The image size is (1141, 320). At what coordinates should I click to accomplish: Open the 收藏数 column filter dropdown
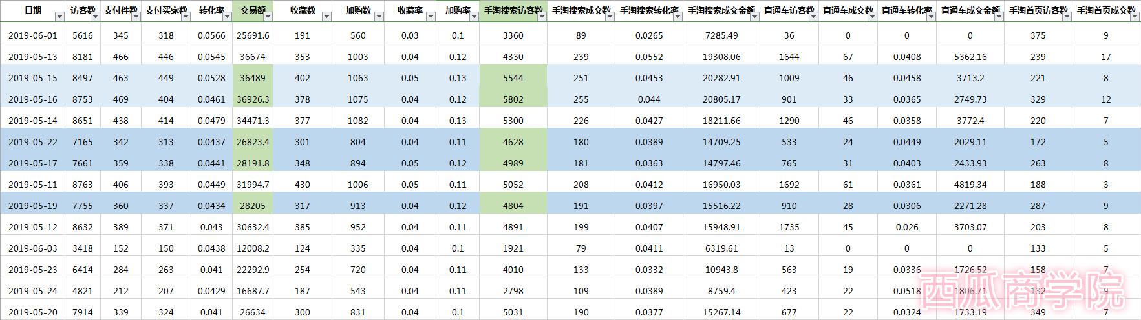click(x=326, y=17)
